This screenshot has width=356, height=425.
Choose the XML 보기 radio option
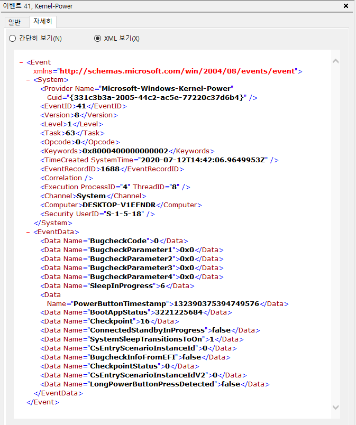pos(97,39)
